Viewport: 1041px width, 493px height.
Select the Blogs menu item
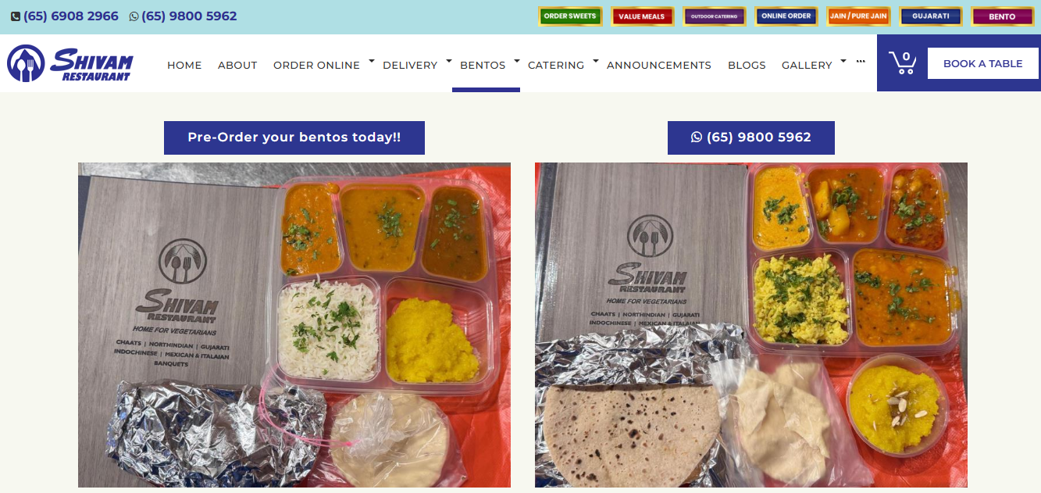[x=747, y=65]
